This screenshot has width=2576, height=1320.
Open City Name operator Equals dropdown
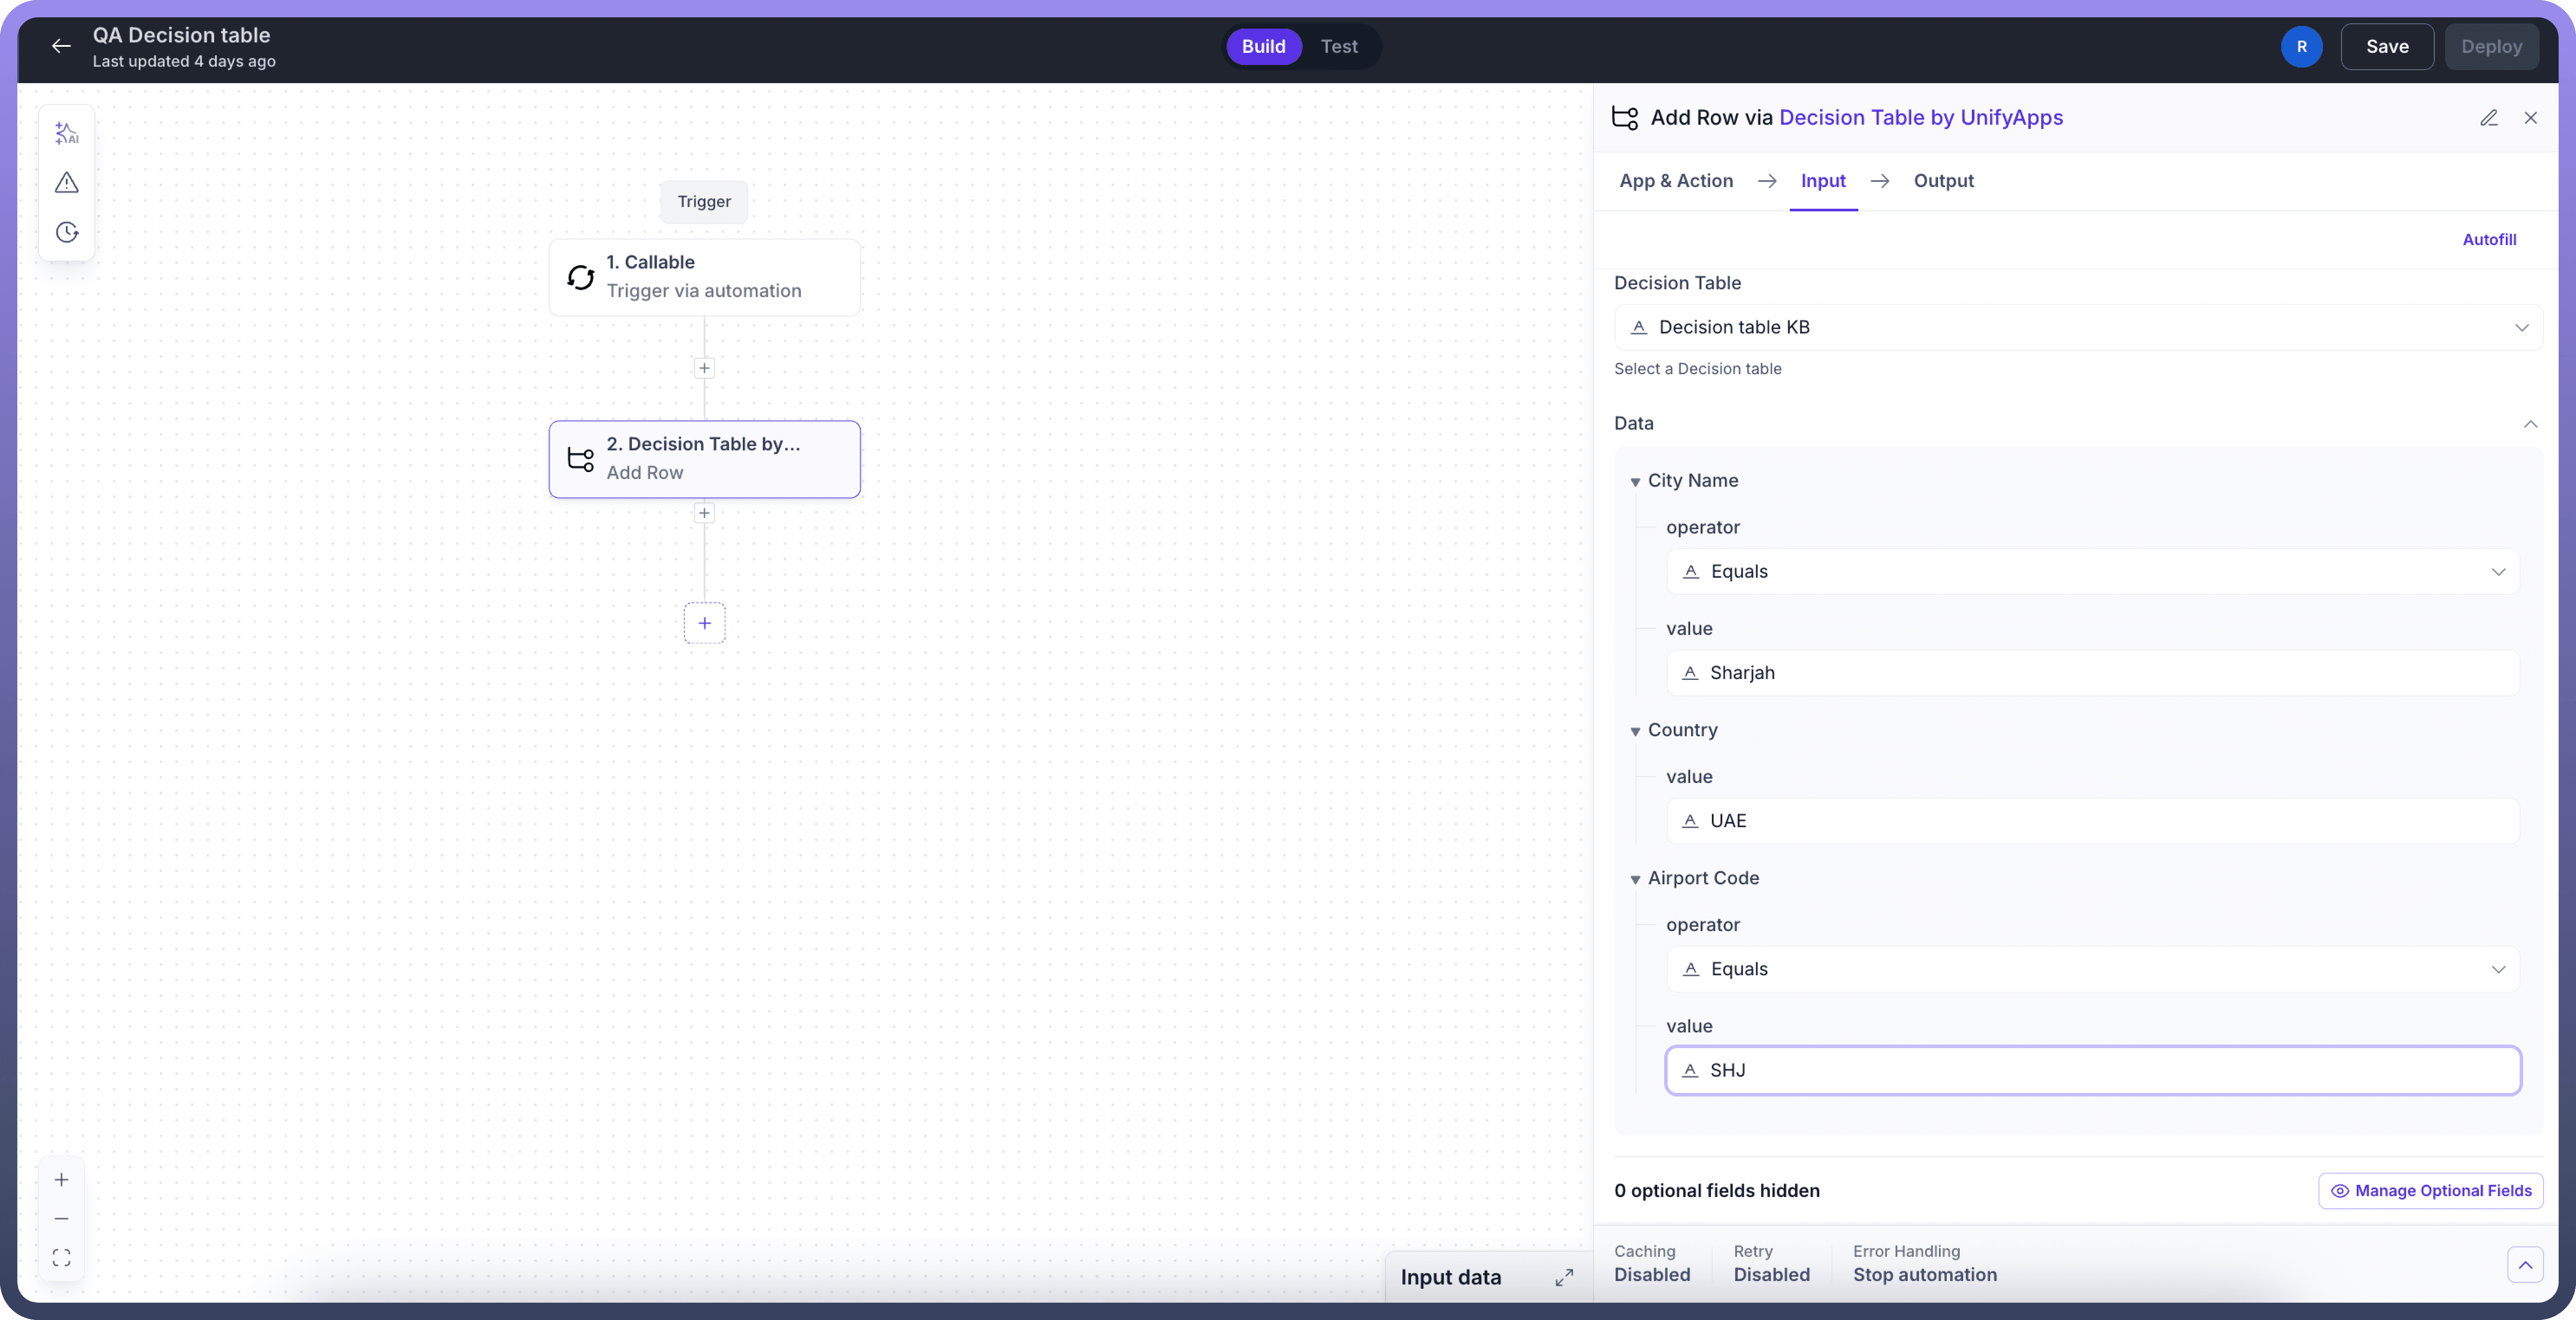point(2092,572)
